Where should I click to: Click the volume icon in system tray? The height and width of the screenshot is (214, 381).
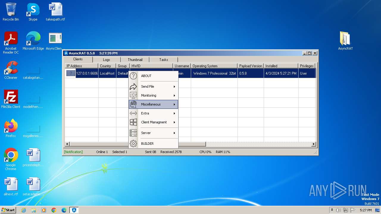click(x=338, y=210)
